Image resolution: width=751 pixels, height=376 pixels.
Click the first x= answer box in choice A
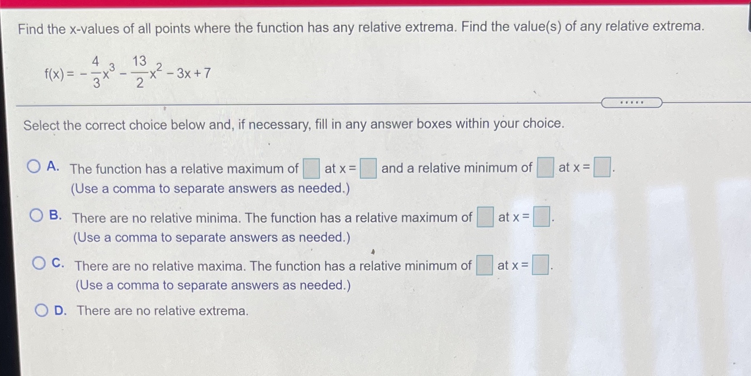tap(369, 168)
